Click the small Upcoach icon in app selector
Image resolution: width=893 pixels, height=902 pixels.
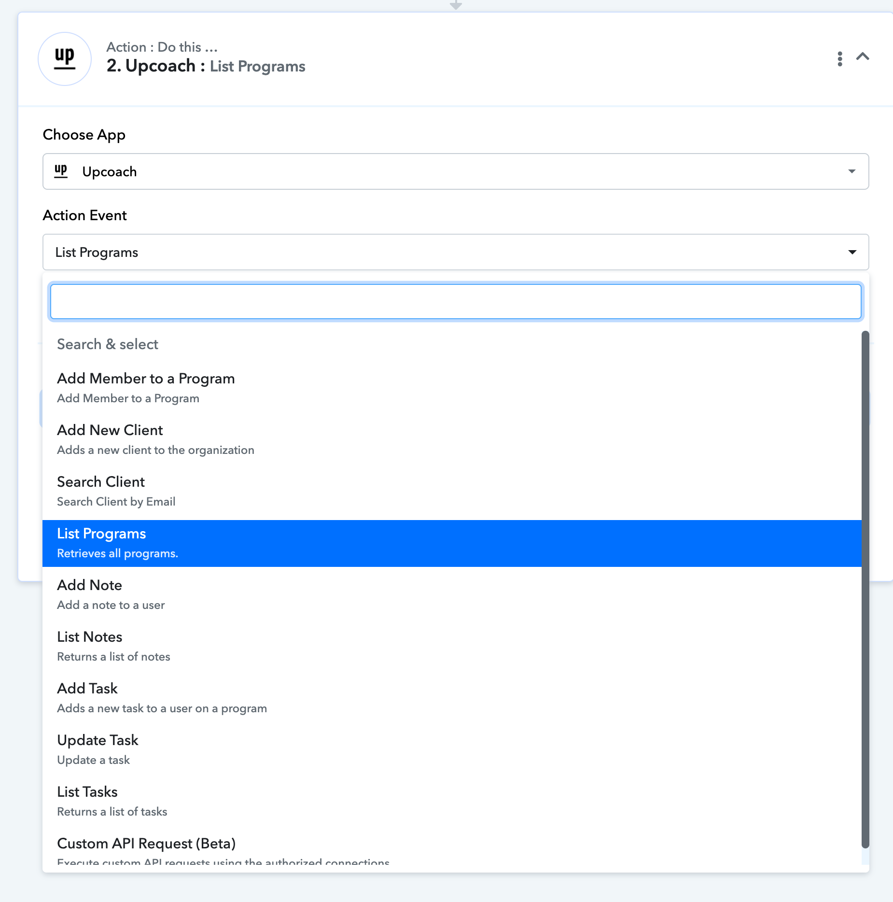pyautogui.click(x=61, y=171)
